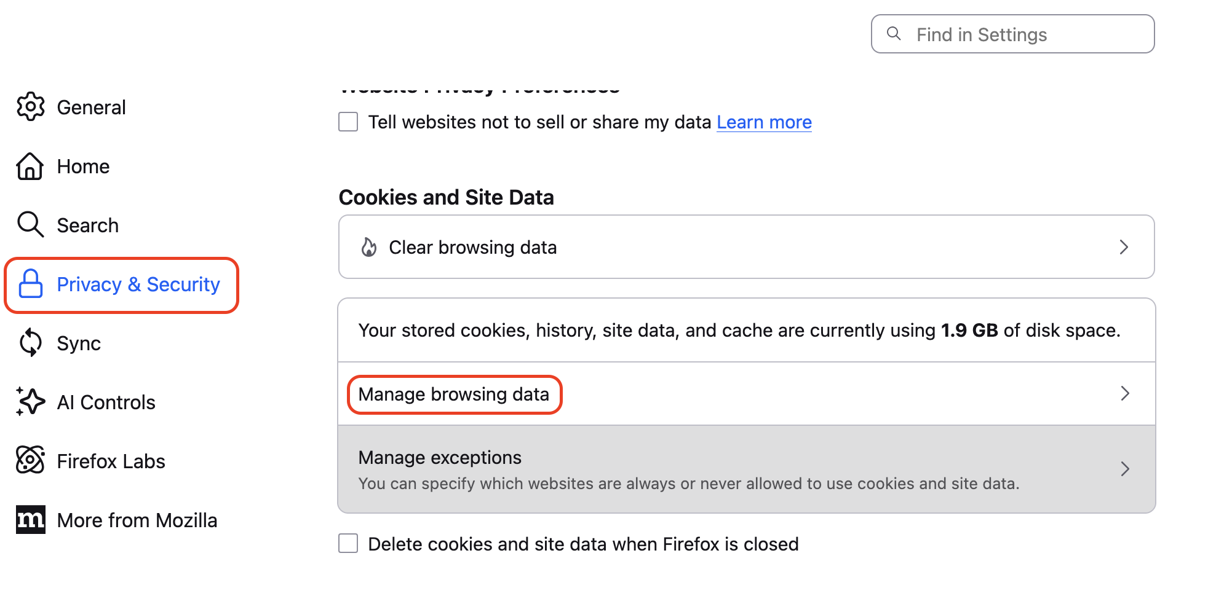
Task: Switch to the Sync settings section
Action: pos(78,343)
